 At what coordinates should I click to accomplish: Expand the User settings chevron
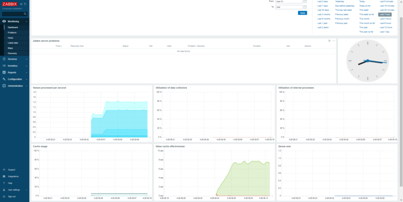(x=27, y=190)
